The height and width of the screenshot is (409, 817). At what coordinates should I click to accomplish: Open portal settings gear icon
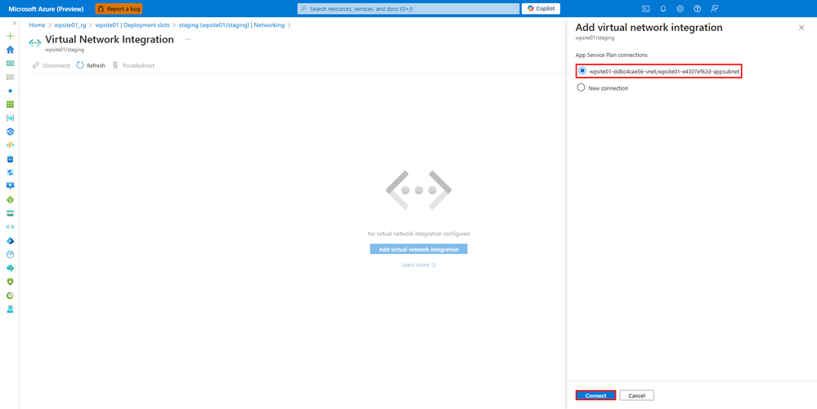pos(680,9)
